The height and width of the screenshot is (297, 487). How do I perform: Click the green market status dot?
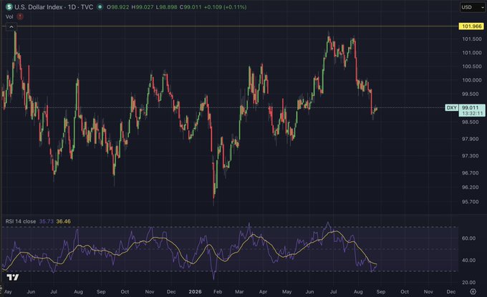(100, 7)
